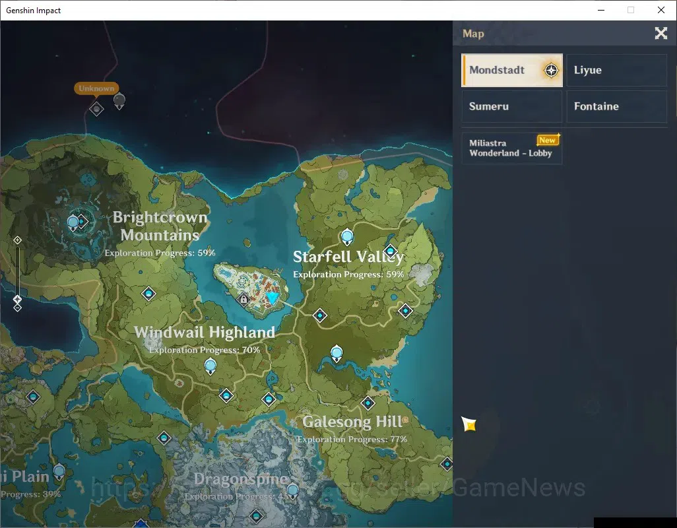This screenshot has height=528, width=677.
Task: Click the map zoom slider handle
Action: click(x=17, y=299)
